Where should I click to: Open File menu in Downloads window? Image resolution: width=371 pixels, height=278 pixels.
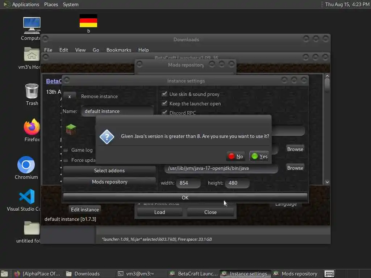pyautogui.click(x=48, y=50)
